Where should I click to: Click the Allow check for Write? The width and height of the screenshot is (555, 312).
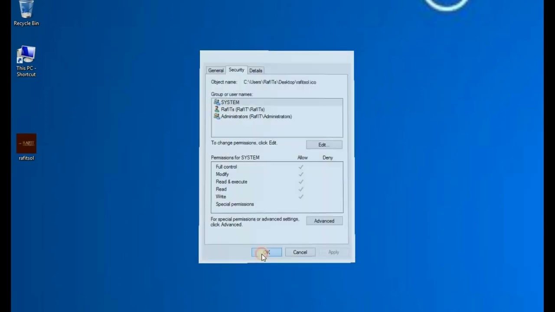[301, 197]
